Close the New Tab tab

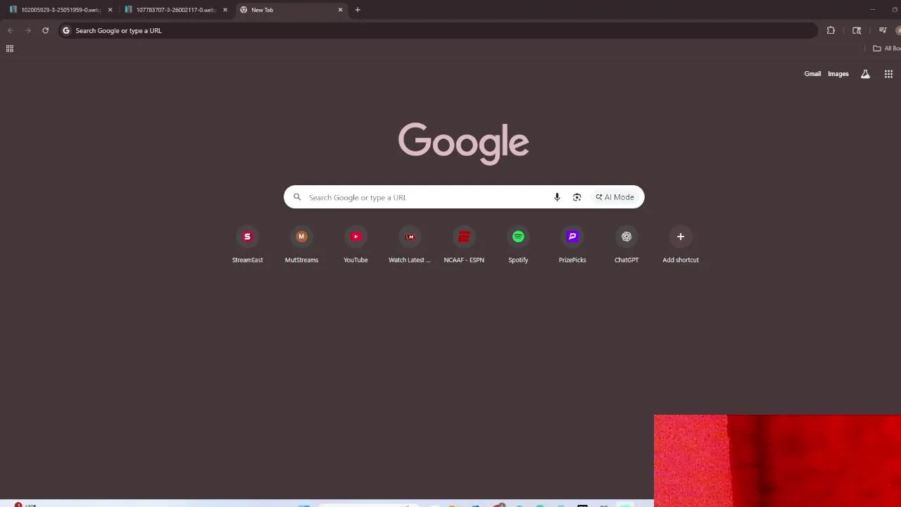coord(341,10)
